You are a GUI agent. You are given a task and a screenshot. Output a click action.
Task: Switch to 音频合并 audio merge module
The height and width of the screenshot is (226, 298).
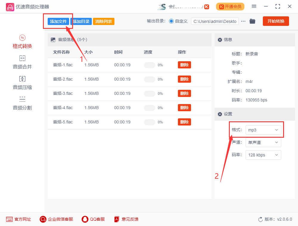point(22,62)
